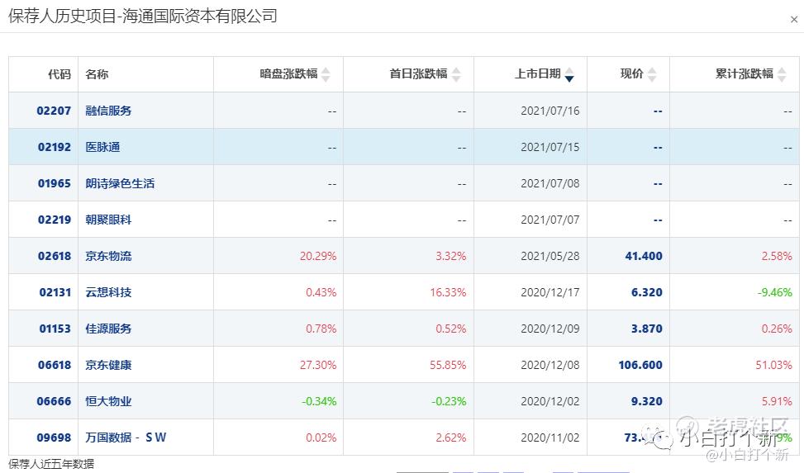The image size is (804, 473).
Task: Open stock code 06618
Action: tap(55, 366)
